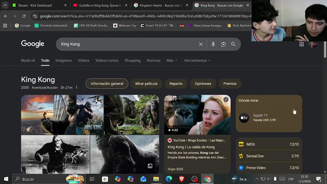Open the Google apps grid icon
Screen dimensions: 327x184
301,44
